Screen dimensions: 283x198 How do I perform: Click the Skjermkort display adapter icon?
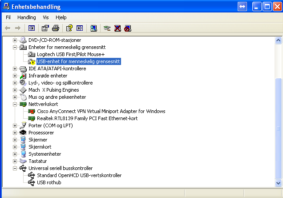coord(23,147)
